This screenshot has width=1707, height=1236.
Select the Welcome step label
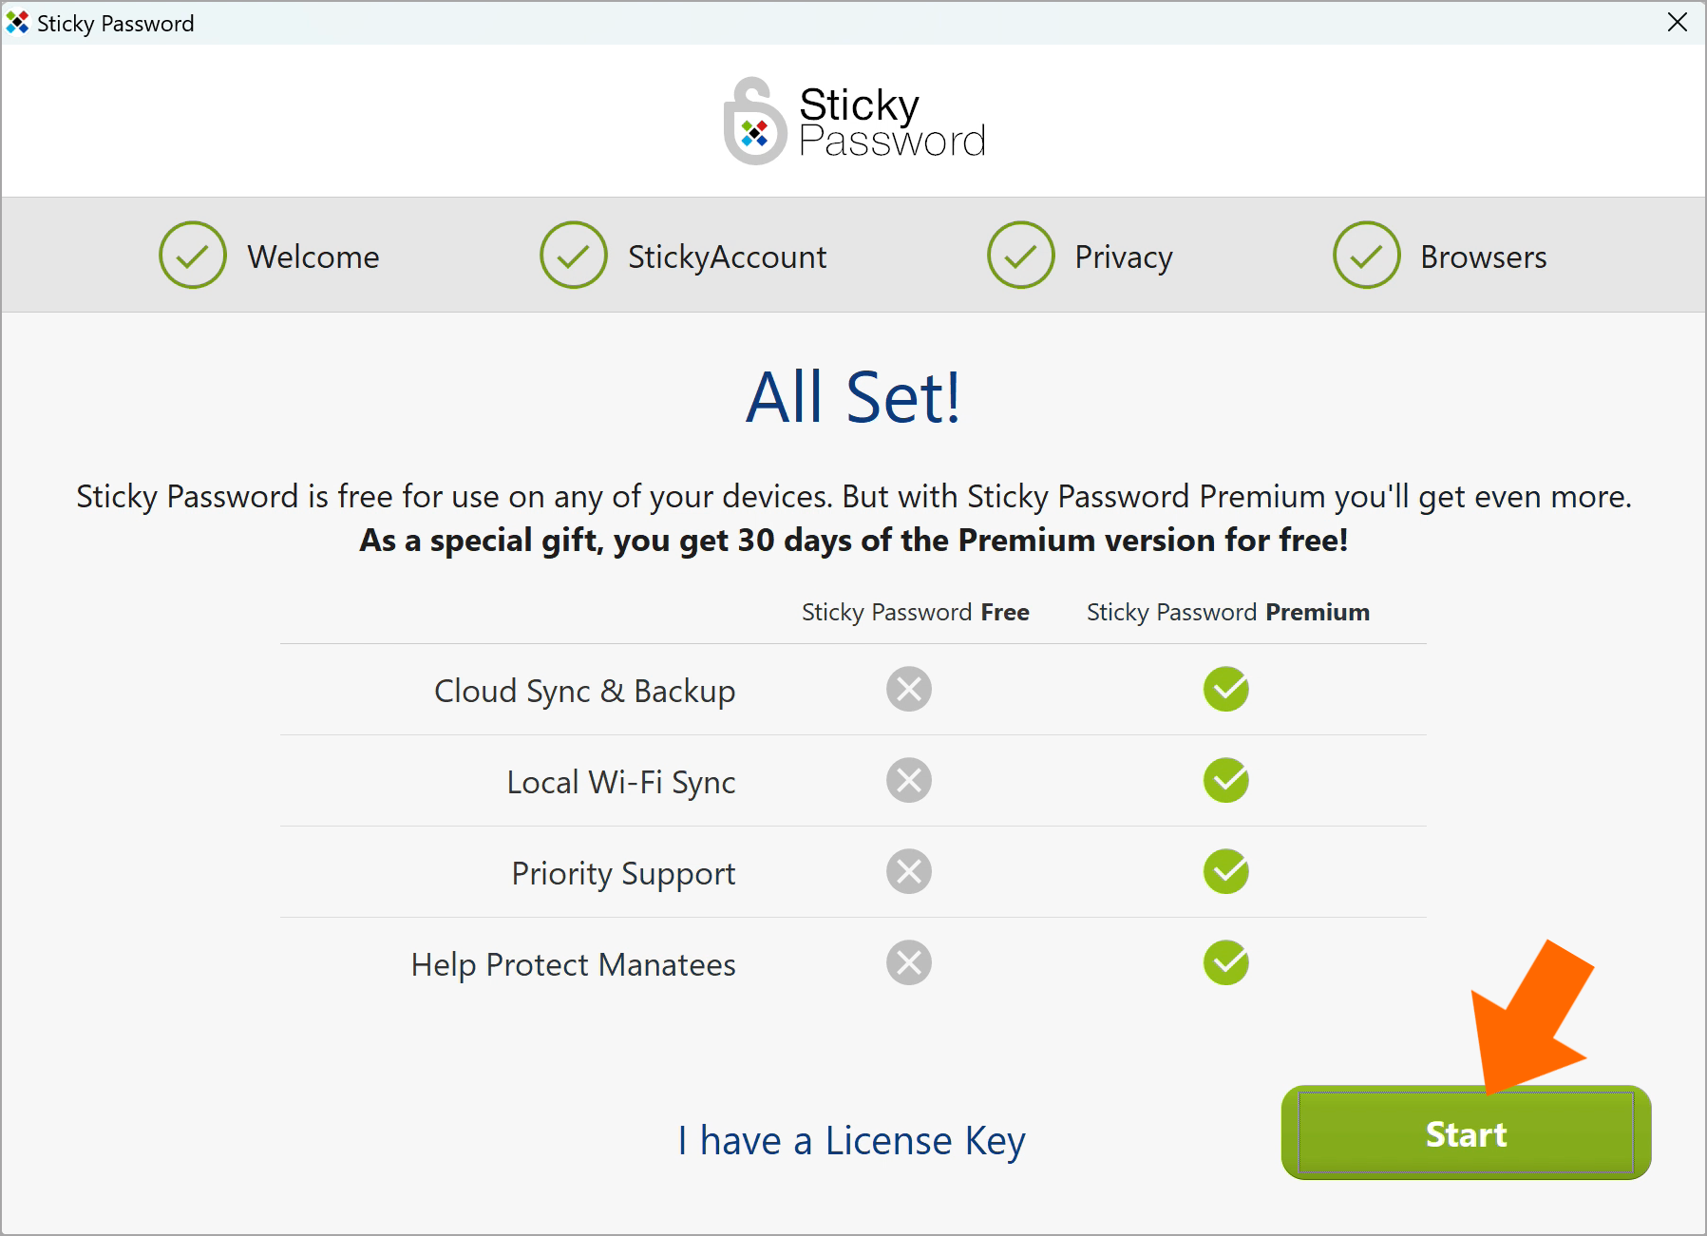tap(313, 257)
